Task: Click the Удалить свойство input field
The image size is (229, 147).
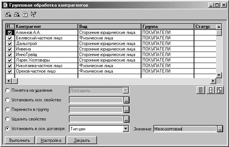Action: pos(97,119)
